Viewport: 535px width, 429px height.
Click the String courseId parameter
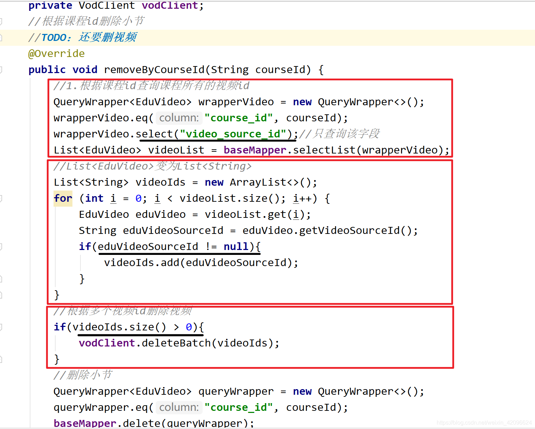(258, 70)
